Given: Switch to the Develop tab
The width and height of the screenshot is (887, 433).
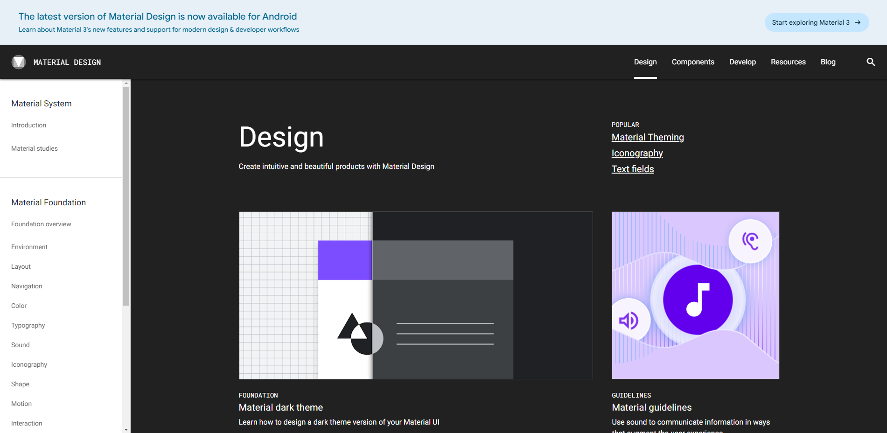Looking at the screenshot, I should click(742, 62).
